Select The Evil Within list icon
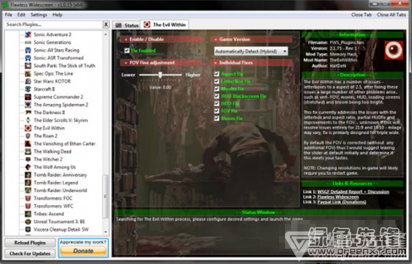 (x=28, y=128)
